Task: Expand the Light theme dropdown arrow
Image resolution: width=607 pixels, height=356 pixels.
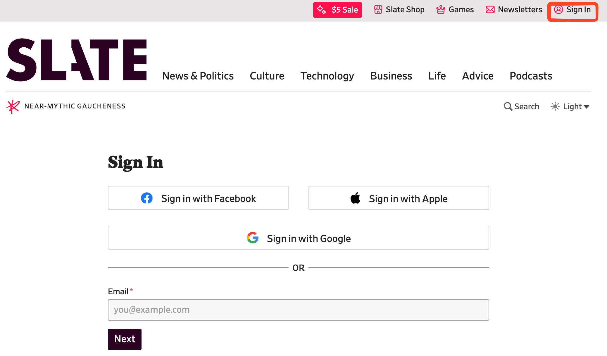Action: 586,107
